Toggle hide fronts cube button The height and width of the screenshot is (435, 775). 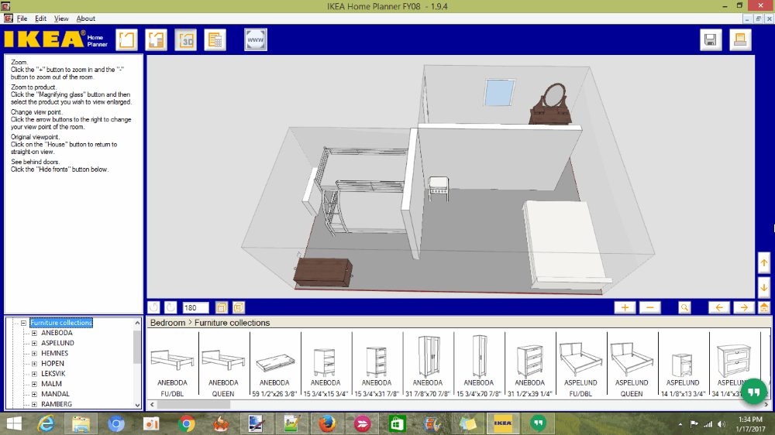(x=238, y=307)
